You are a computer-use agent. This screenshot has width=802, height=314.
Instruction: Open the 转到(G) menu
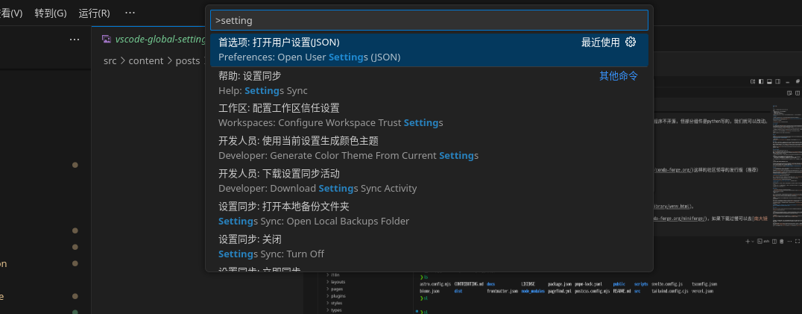coord(51,13)
